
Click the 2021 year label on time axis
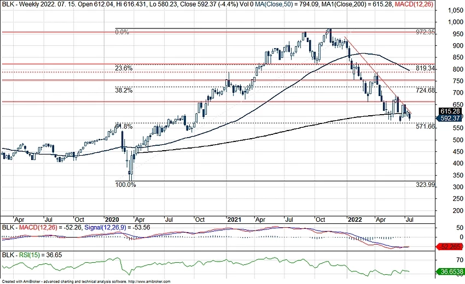coord(234,220)
